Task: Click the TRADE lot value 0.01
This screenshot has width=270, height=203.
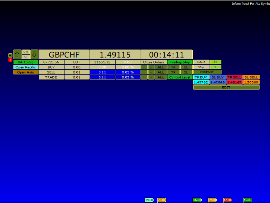Action: pos(77,77)
